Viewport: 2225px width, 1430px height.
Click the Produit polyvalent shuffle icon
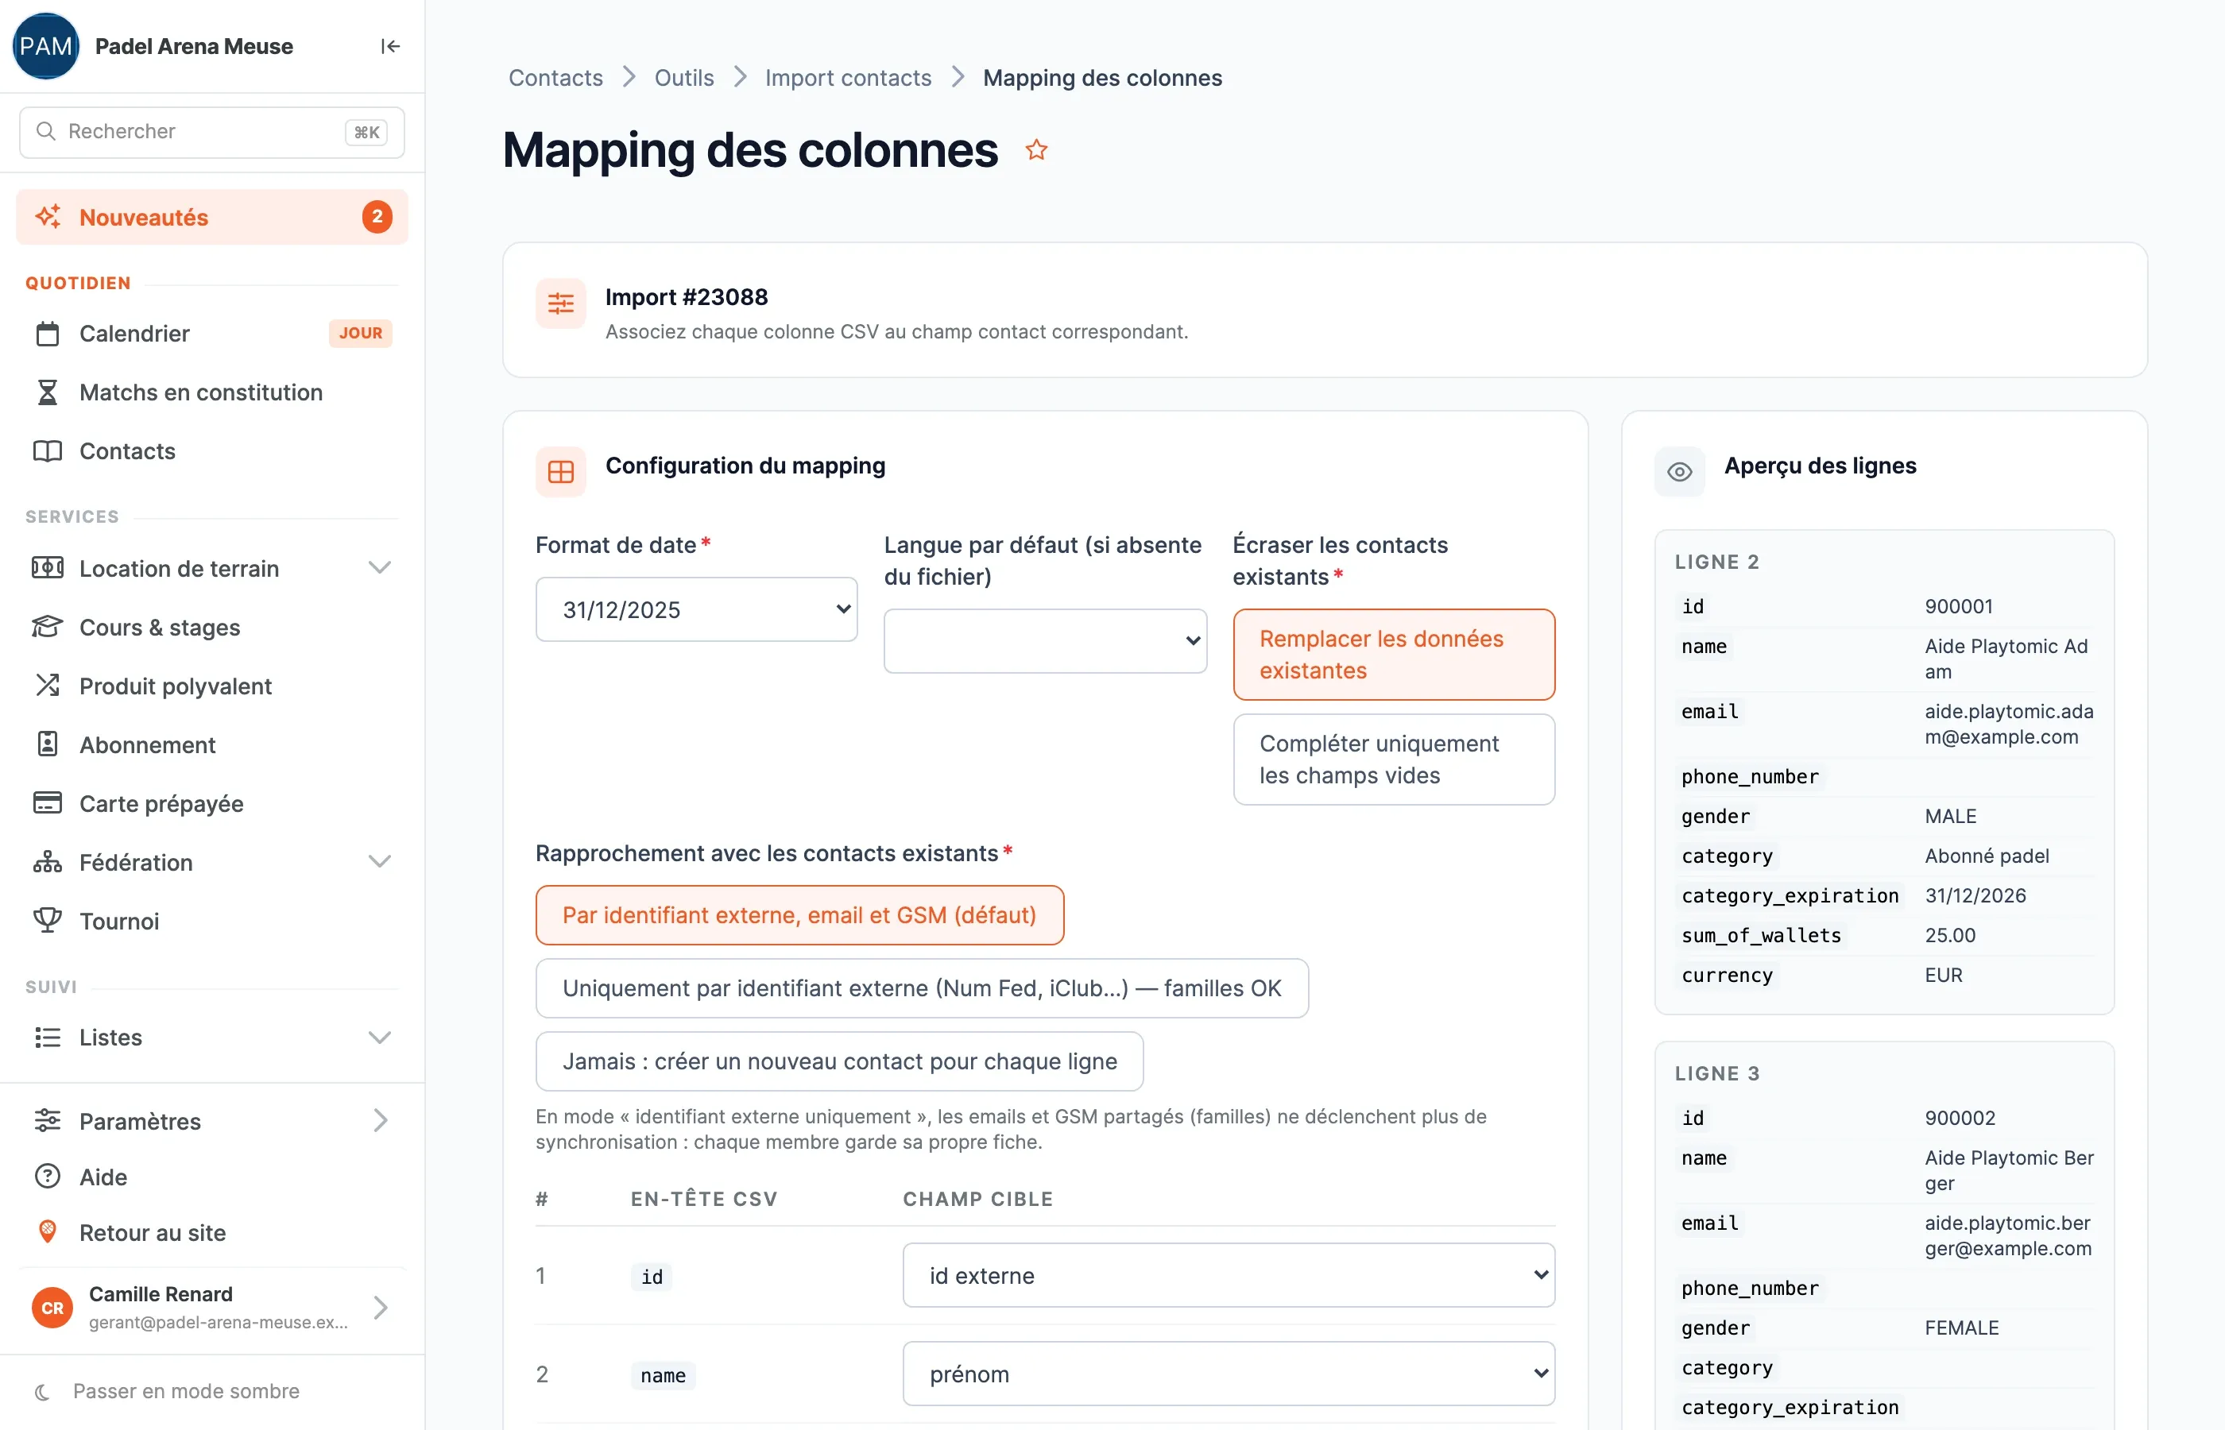(x=48, y=686)
